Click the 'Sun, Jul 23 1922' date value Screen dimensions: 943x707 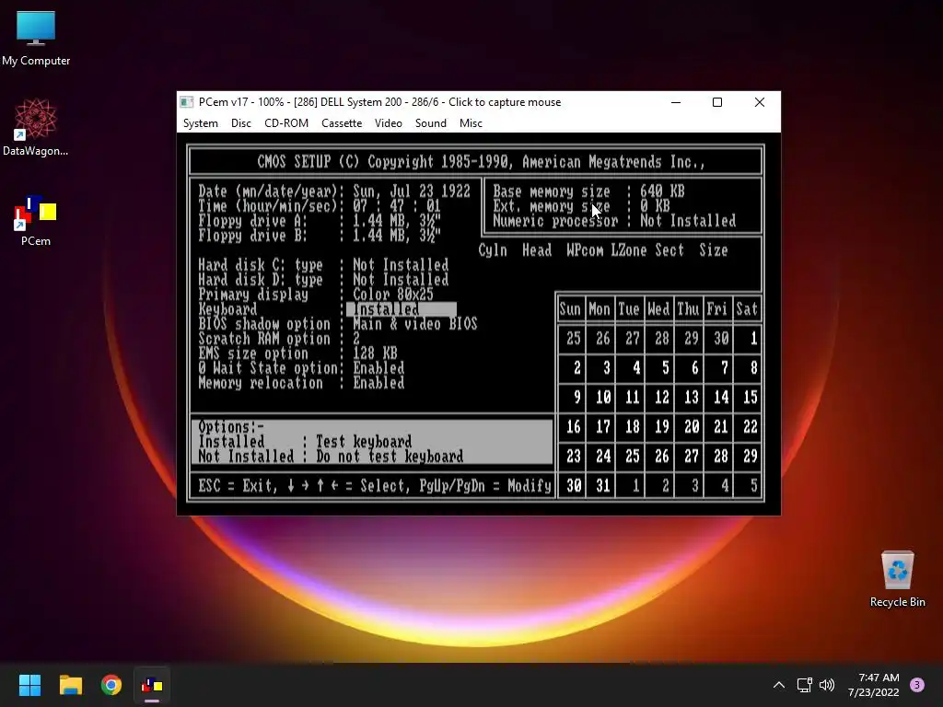tap(412, 191)
